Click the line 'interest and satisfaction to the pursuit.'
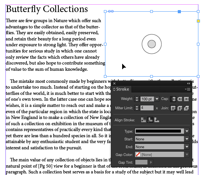The height and width of the screenshot is (175, 205). tap(44, 148)
